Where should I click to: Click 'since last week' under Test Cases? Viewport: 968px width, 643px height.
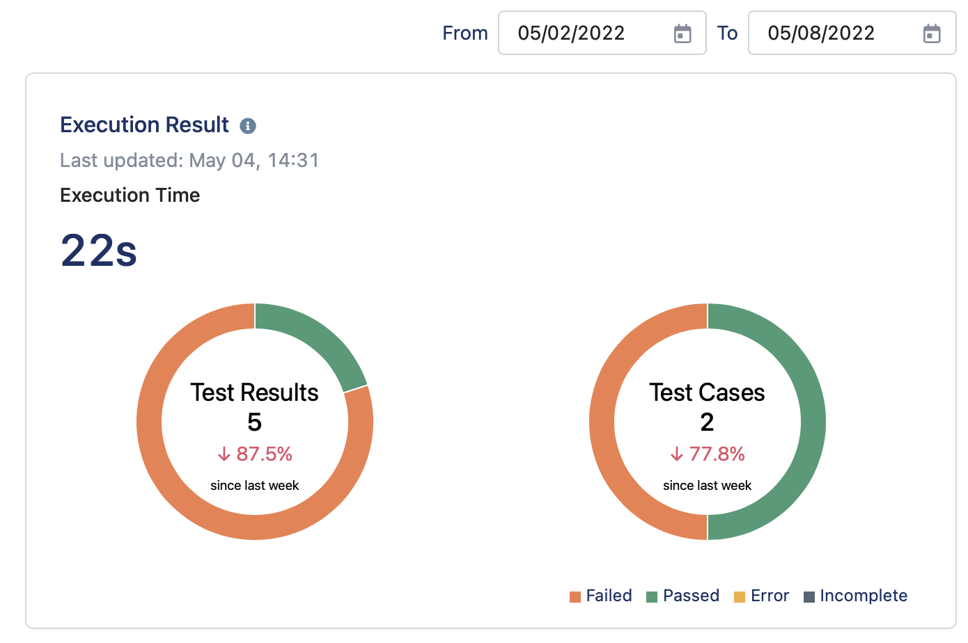click(x=708, y=486)
